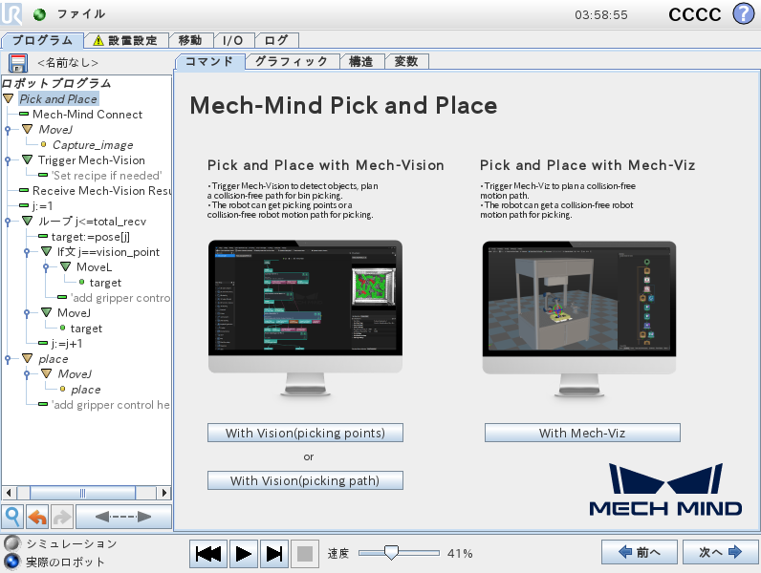Click the stop program button
The height and width of the screenshot is (573, 761).
(305, 554)
